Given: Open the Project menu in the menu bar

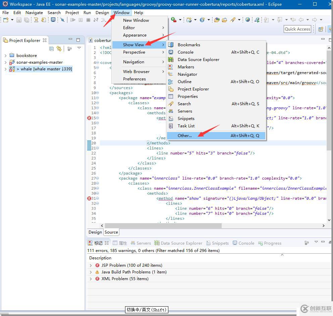Looking at the screenshot, I should click(72, 13).
